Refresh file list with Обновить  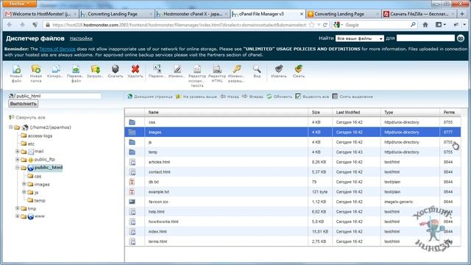pyautogui.click(x=280, y=96)
